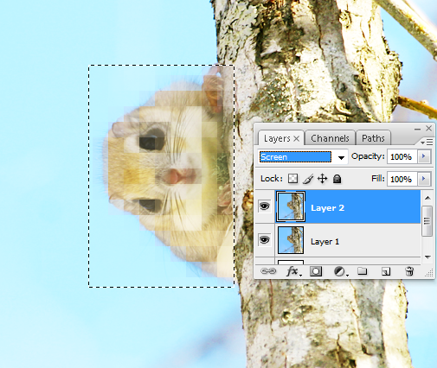The image size is (437, 368).
Task: Open the Layers panel options menu
Action: coord(427,142)
